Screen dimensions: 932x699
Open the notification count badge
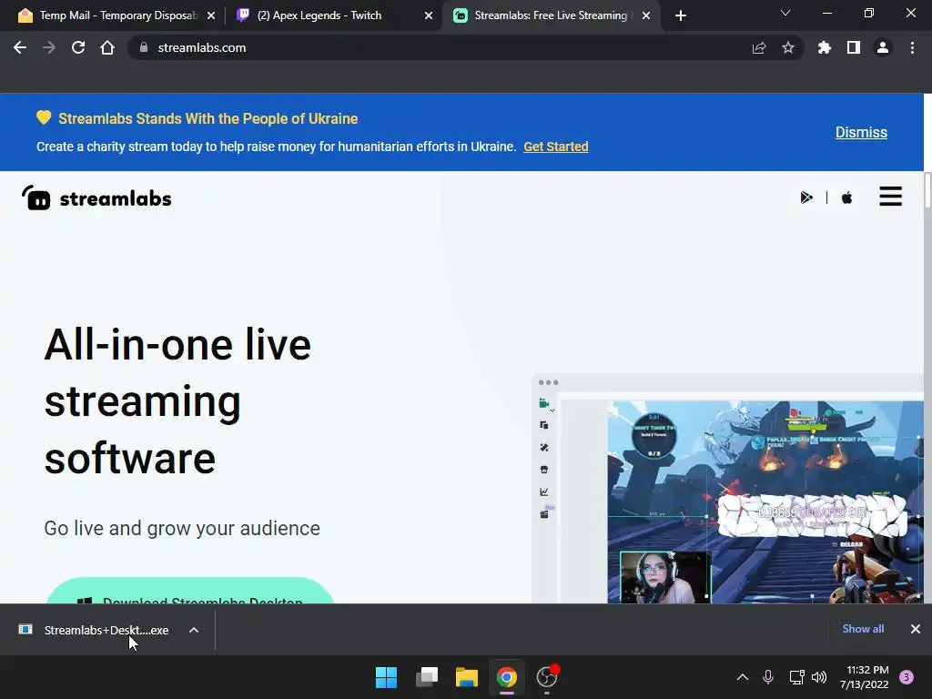point(907,677)
